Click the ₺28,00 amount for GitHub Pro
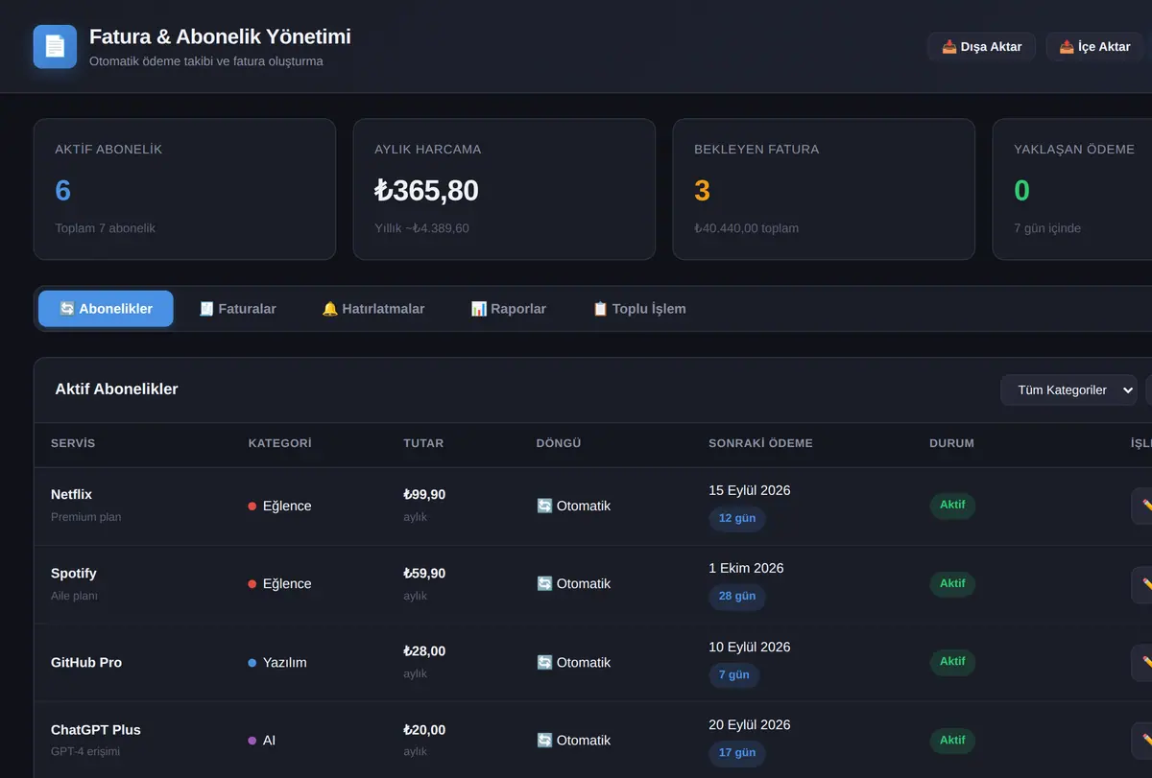 [424, 651]
